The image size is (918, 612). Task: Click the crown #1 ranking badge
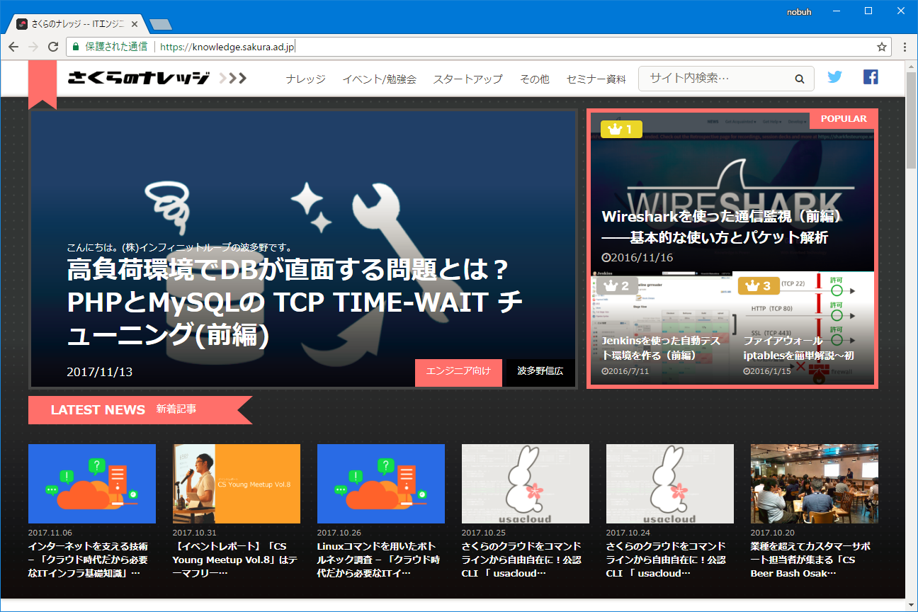(x=620, y=129)
